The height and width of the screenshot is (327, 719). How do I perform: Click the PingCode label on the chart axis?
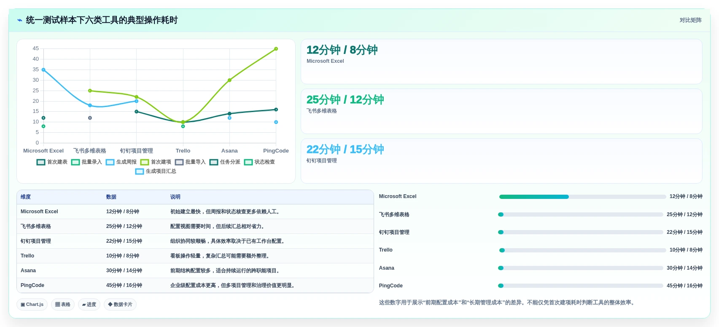pos(276,151)
